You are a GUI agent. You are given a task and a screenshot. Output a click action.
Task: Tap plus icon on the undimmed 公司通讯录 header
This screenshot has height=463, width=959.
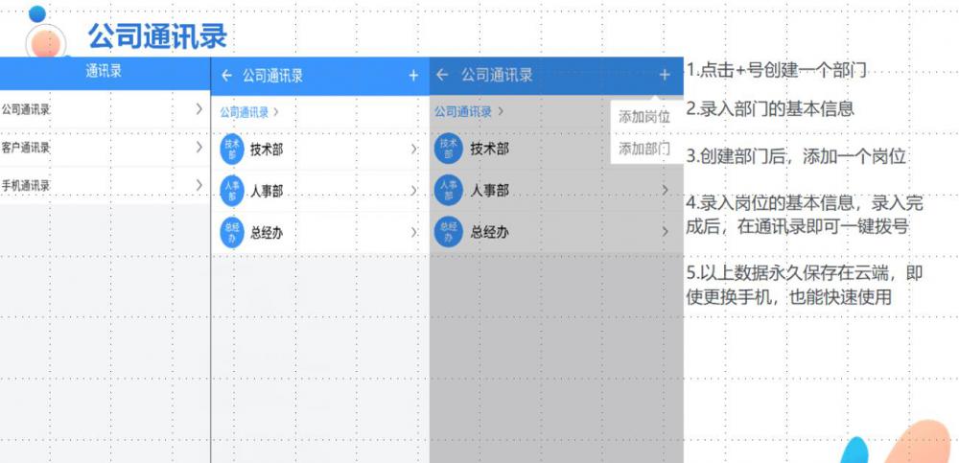413,76
